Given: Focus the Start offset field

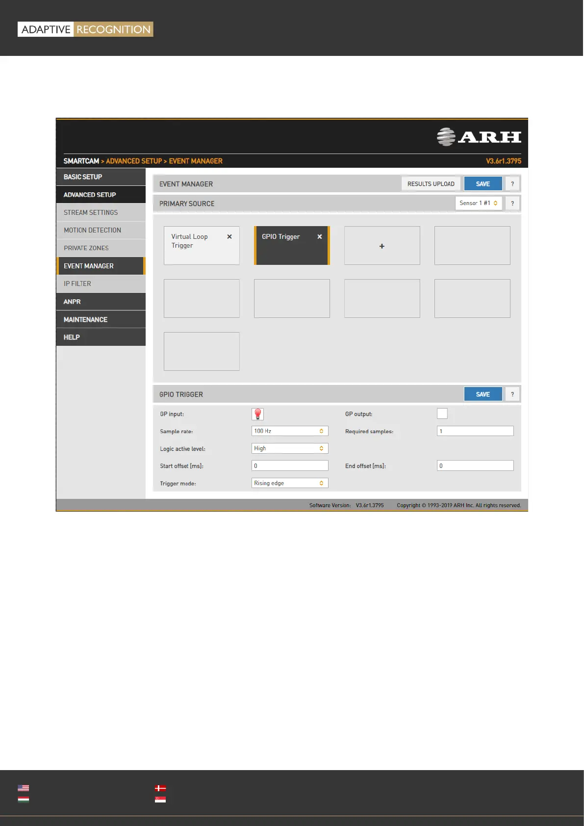Looking at the screenshot, I should 290,465.
